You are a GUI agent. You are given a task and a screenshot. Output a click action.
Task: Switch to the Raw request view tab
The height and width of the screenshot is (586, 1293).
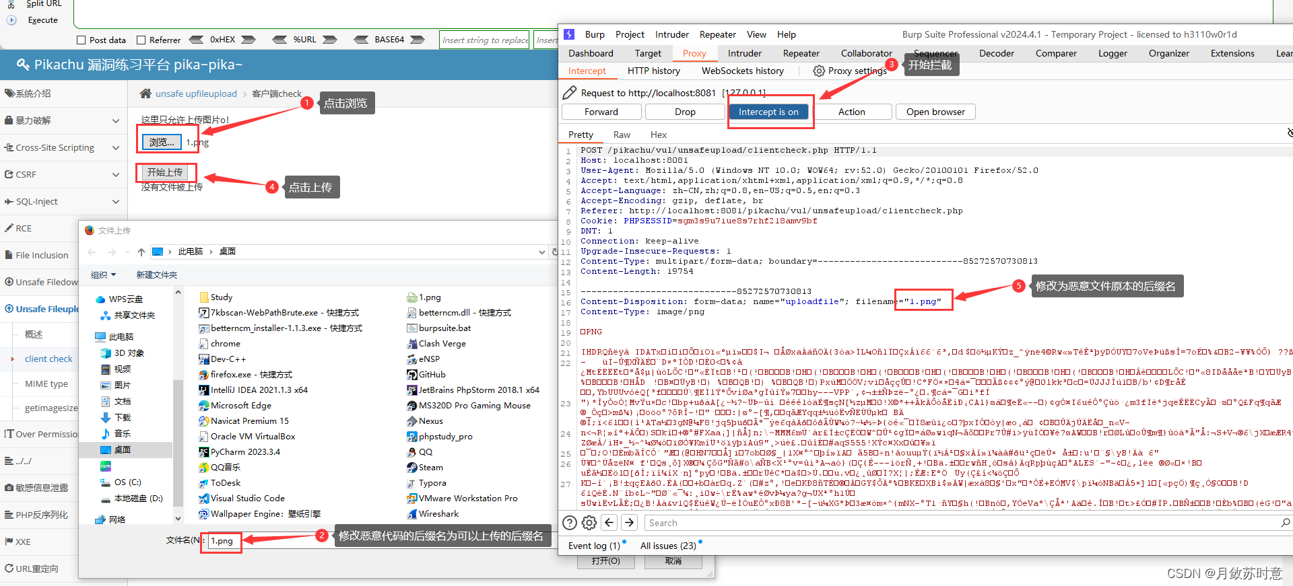[x=622, y=135]
